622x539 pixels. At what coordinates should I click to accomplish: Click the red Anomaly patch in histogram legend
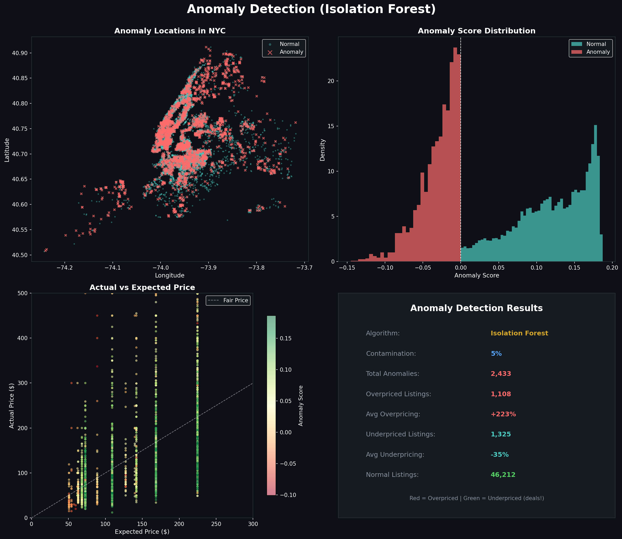[577, 52]
